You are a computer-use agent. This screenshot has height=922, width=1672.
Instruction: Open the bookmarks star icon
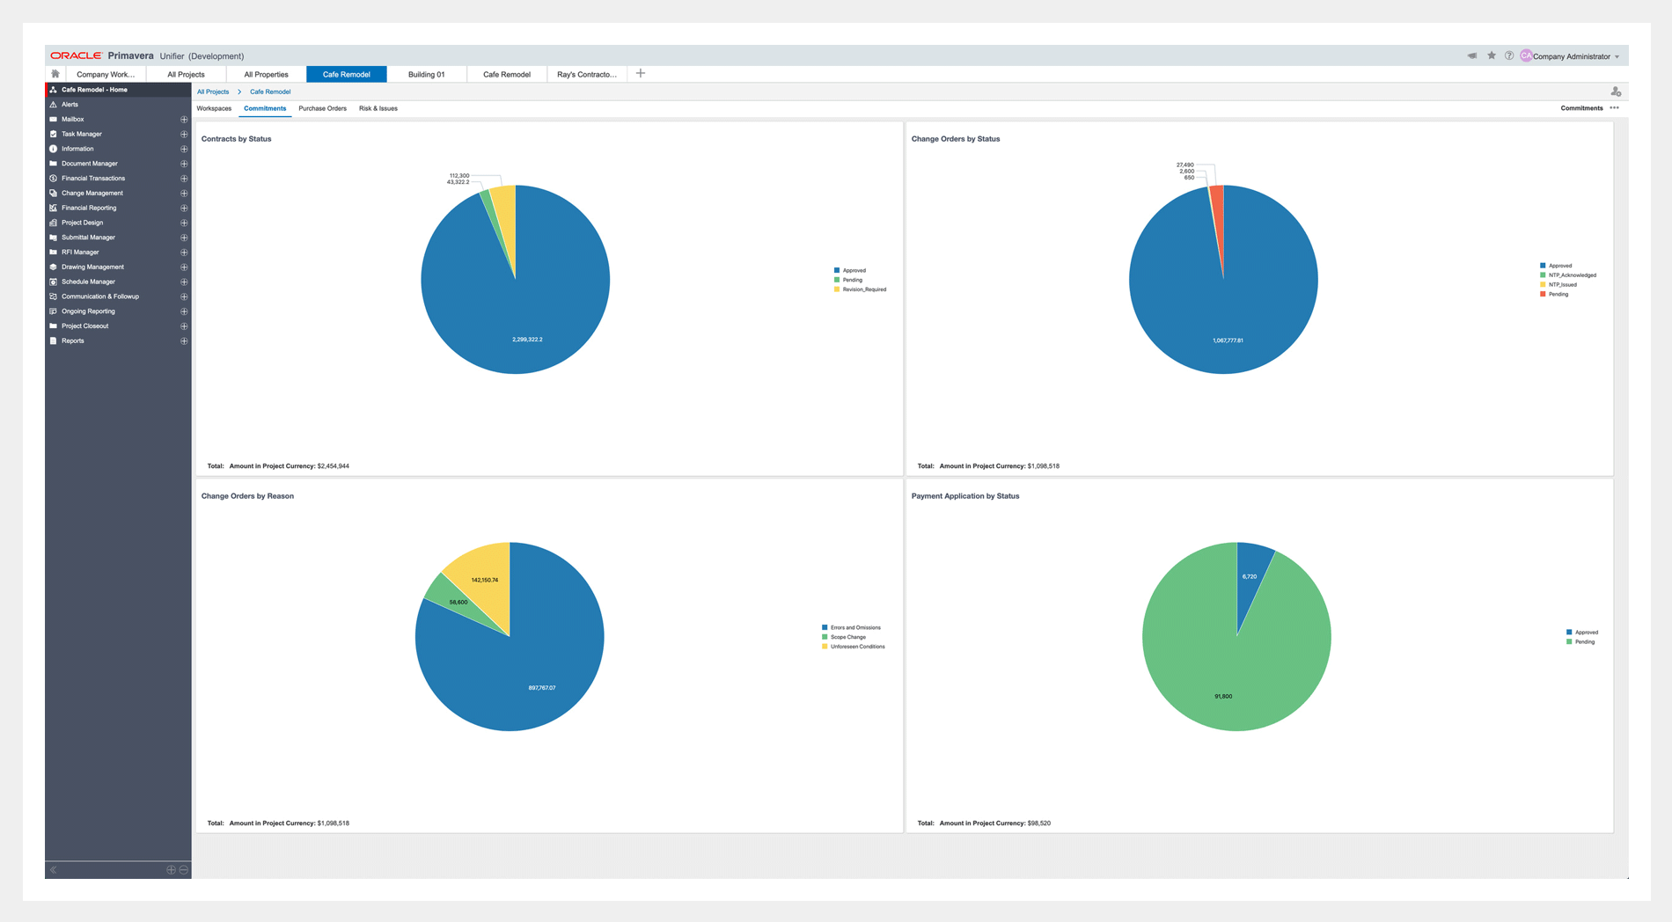click(x=1491, y=55)
